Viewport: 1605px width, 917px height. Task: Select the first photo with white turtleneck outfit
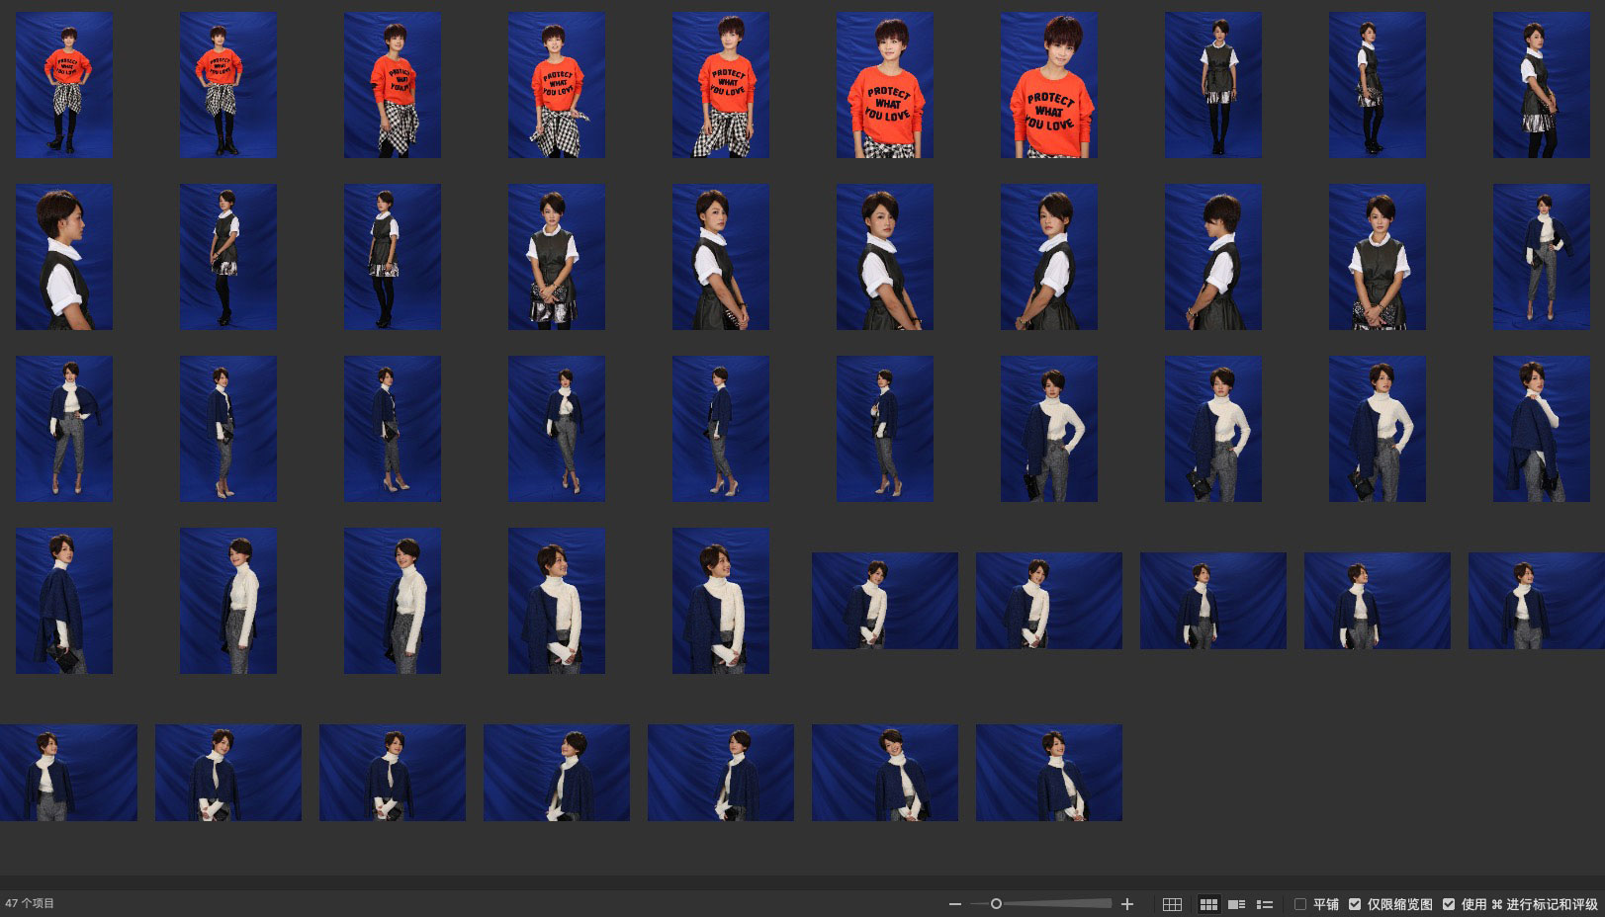[1542, 257]
